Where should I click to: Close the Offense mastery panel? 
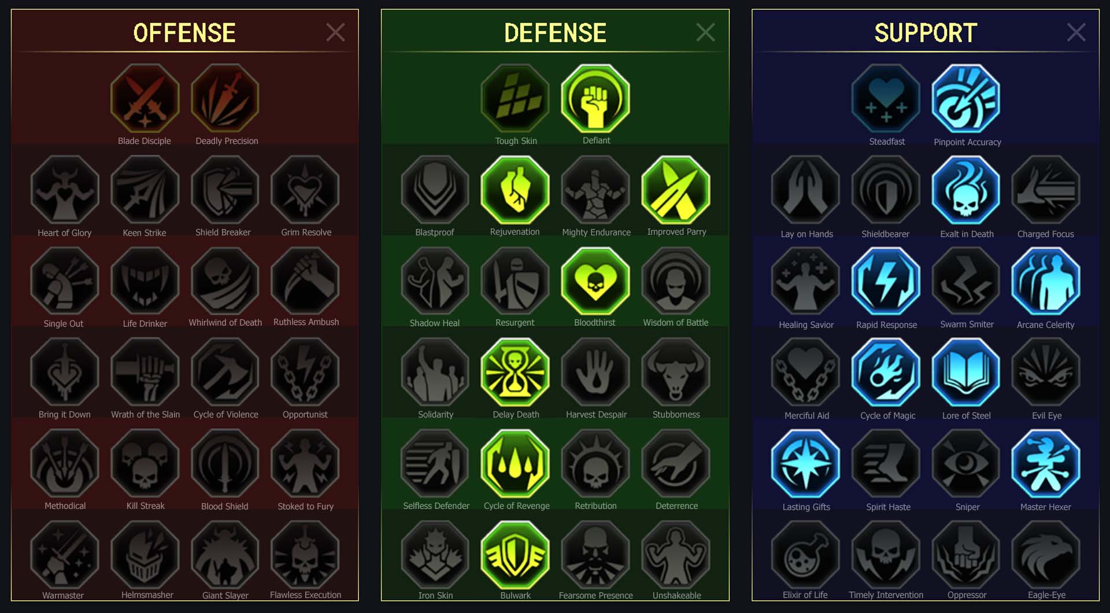point(335,32)
